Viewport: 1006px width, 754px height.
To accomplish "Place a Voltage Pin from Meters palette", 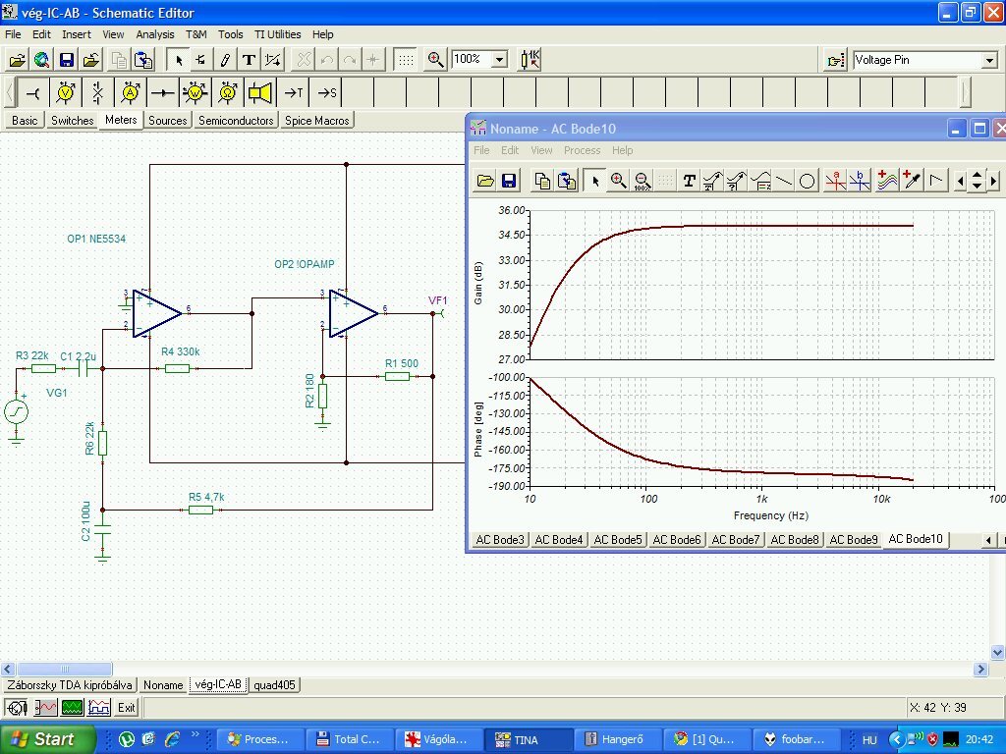I will pyautogui.click(x=32, y=93).
